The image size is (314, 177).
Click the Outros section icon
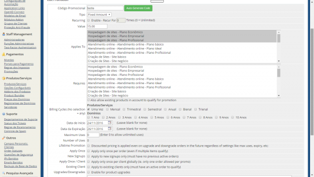(x=3, y=138)
